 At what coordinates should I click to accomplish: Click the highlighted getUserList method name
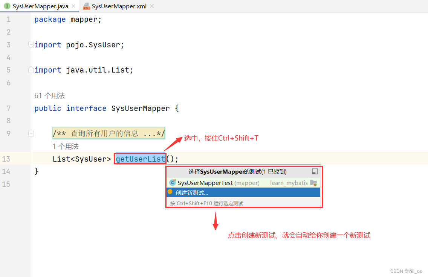(x=140, y=159)
